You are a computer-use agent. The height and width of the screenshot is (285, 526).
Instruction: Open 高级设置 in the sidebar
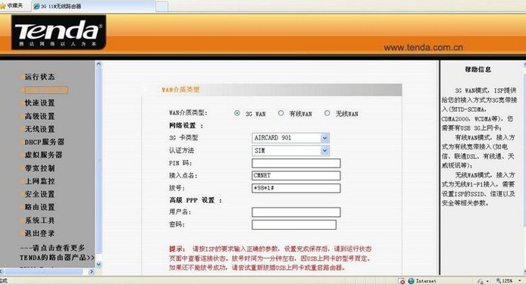[x=39, y=116]
